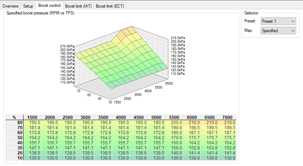303x166 pixels.
Task: Click the 170.0 cell at 50% and 5500
Action: (174, 138)
